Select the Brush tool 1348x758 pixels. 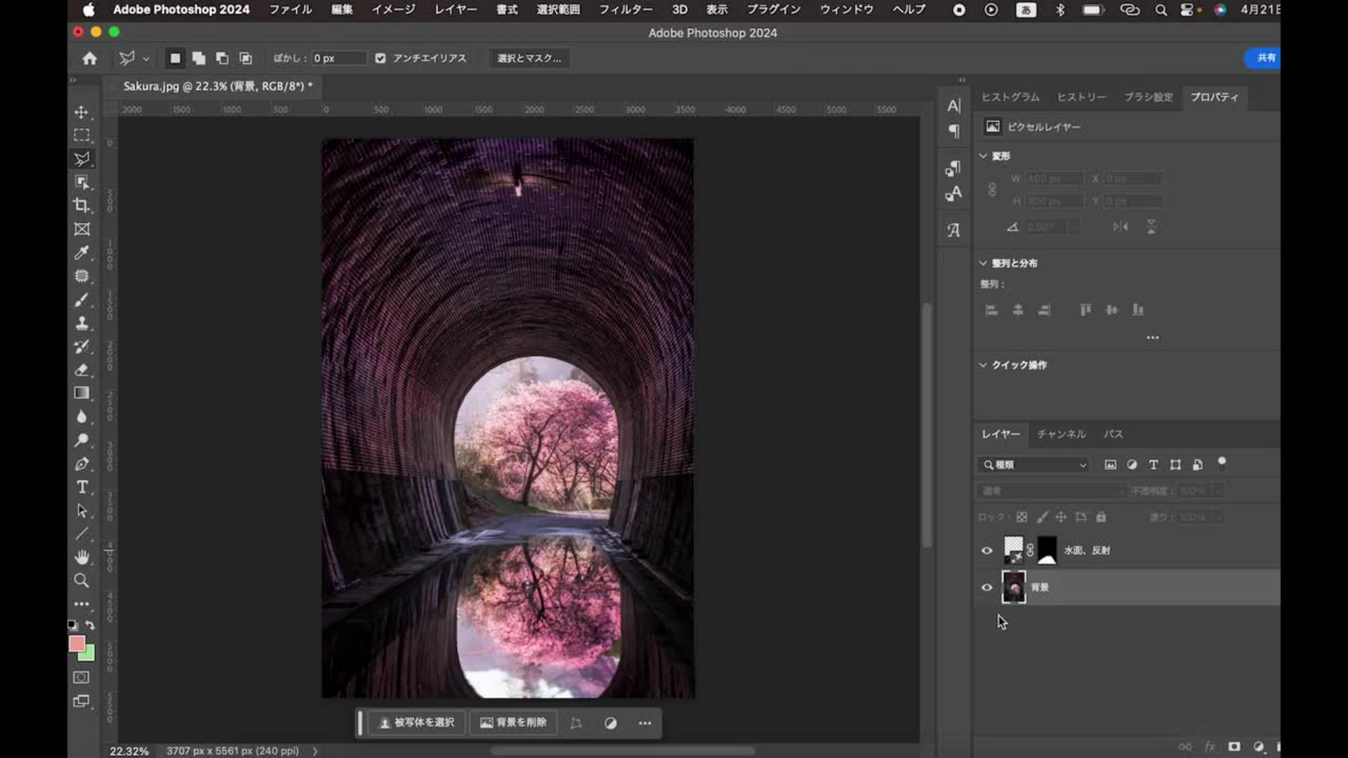[82, 300]
